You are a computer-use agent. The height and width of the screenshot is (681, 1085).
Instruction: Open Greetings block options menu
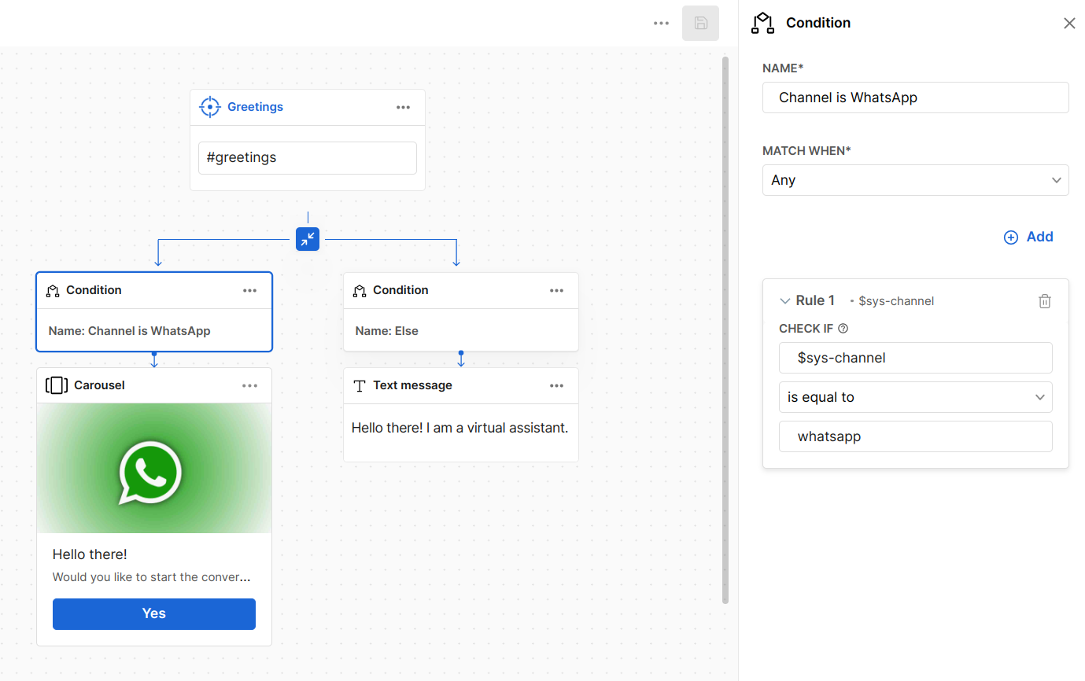pos(403,108)
